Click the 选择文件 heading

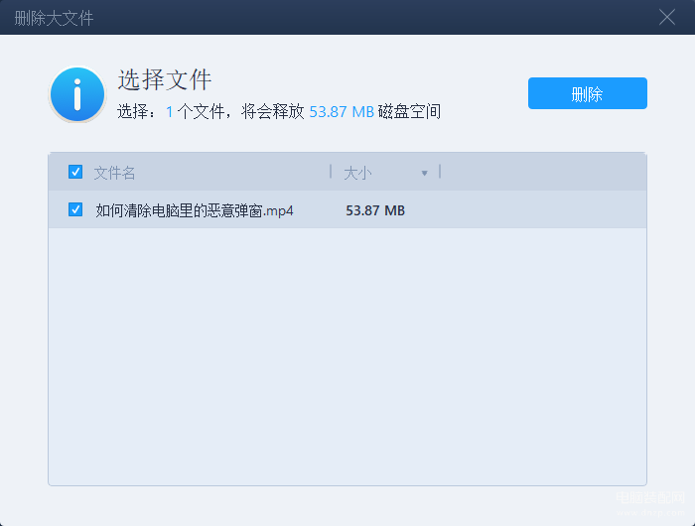(165, 80)
